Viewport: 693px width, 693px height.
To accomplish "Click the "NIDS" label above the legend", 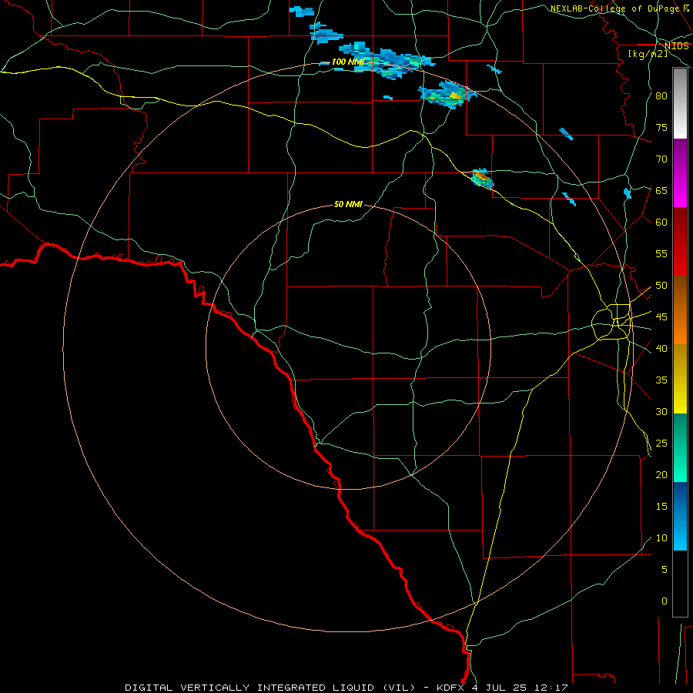I will 677,46.
